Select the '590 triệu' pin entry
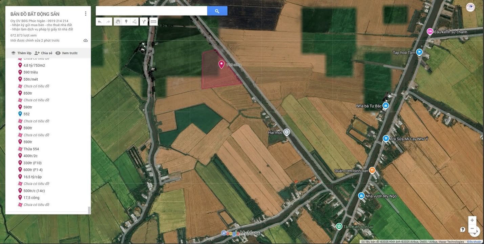Screen dimensions: 484x244 (30, 72)
